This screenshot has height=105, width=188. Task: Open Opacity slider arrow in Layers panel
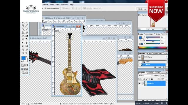[166, 76]
